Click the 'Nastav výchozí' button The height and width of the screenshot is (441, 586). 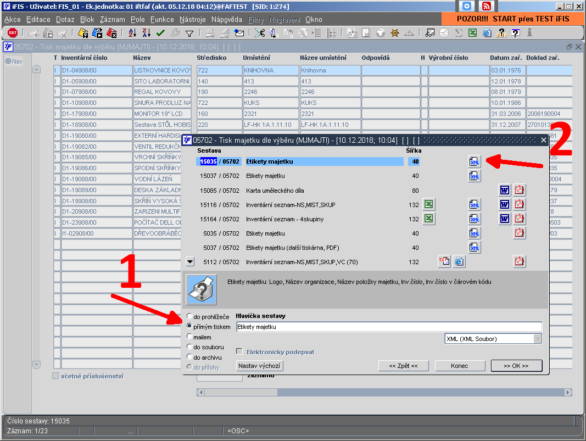click(259, 366)
